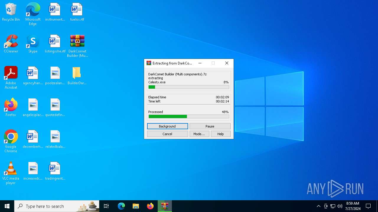Select the tuelos.rtf desktop file
This screenshot has height=212, width=378.
coord(77,12)
